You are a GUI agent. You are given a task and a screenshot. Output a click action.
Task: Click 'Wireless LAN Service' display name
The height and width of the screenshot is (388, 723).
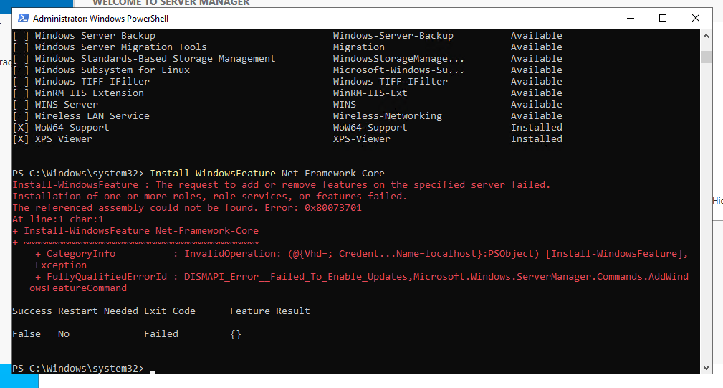[92, 115]
